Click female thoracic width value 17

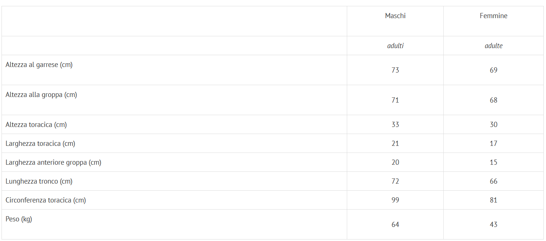click(x=493, y=144)
